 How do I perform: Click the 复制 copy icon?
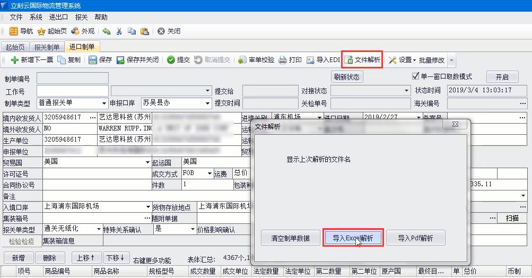pos(62,60)
